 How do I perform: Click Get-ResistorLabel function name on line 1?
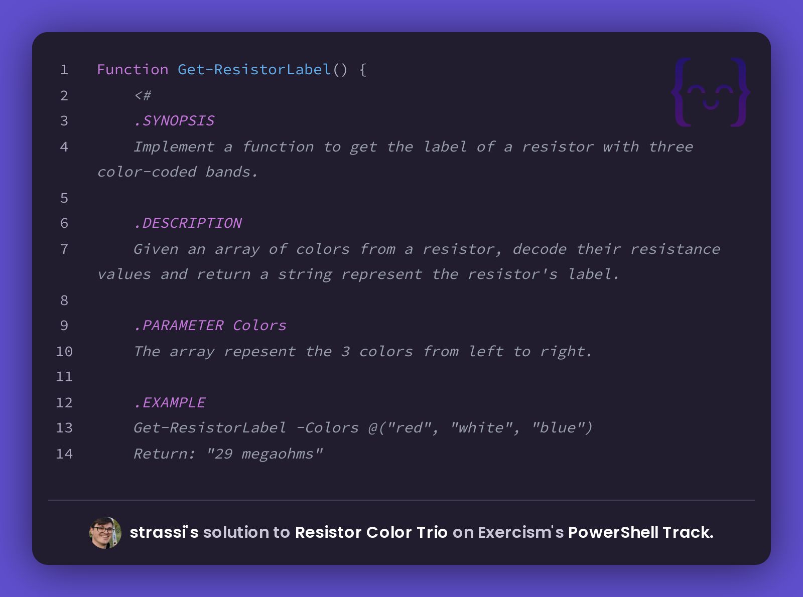click(x=254, y=69)
